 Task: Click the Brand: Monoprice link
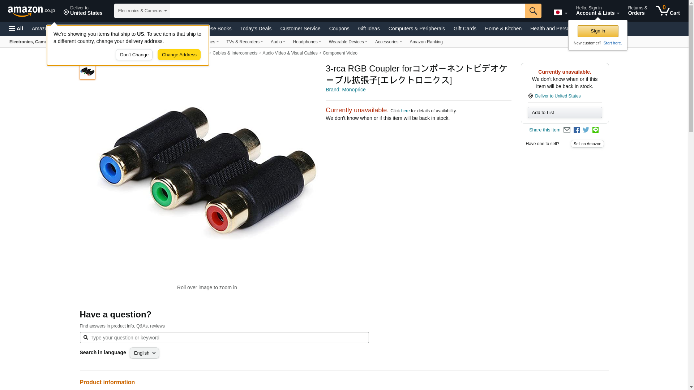(346, 90)
